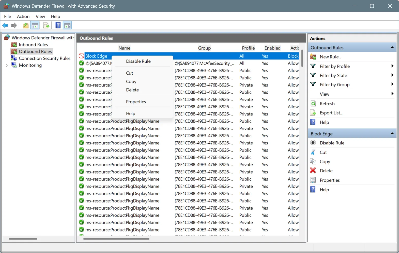Screen dimensions: 399x253
Task: Click the Help icon under Block Edge actions
Action: [313, 190]
